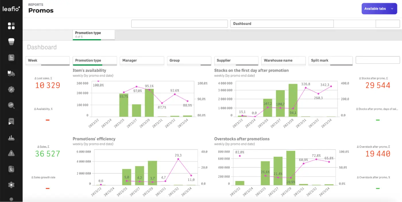Viewport: 402px width, 202px height.
Task: Expand the Manager filter list
Action: 142,60
